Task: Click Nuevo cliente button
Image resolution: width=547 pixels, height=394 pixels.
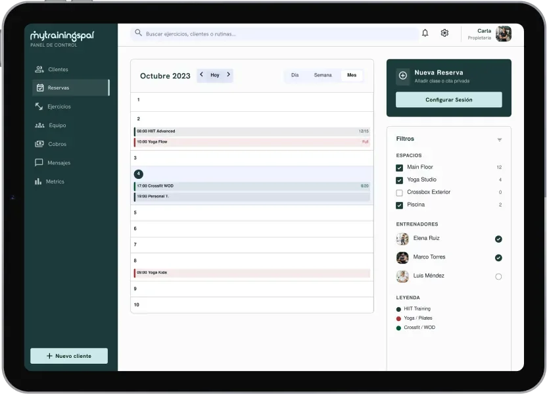Action: (x=69, y=356)
